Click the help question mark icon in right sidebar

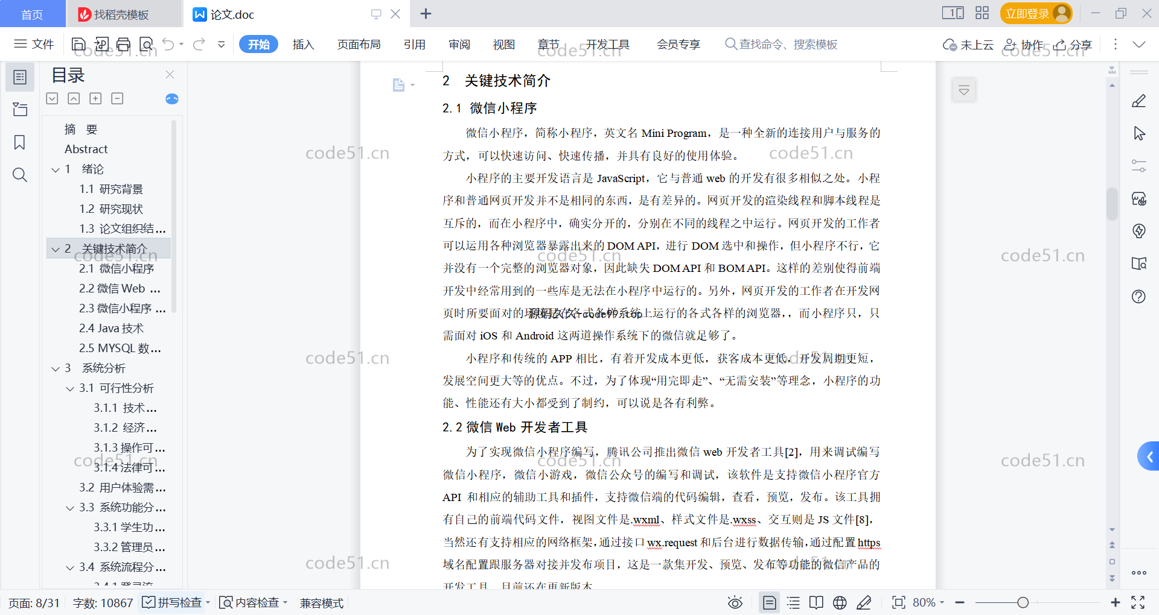click(1139, 296)
